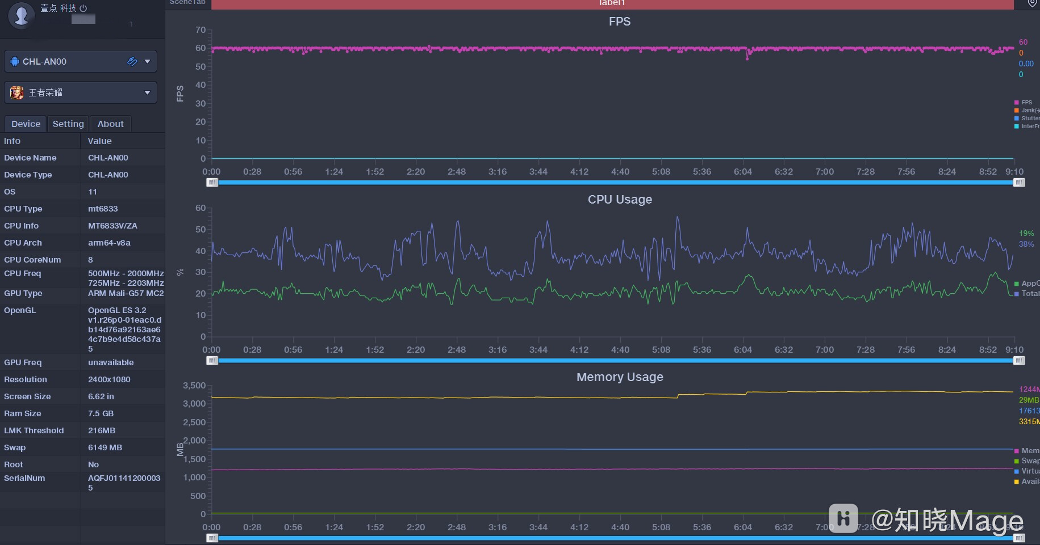Viewport: 1040px width, 545px height.
Task: Click the 王者荣耀 game app icon
Action: pos(17,92)
